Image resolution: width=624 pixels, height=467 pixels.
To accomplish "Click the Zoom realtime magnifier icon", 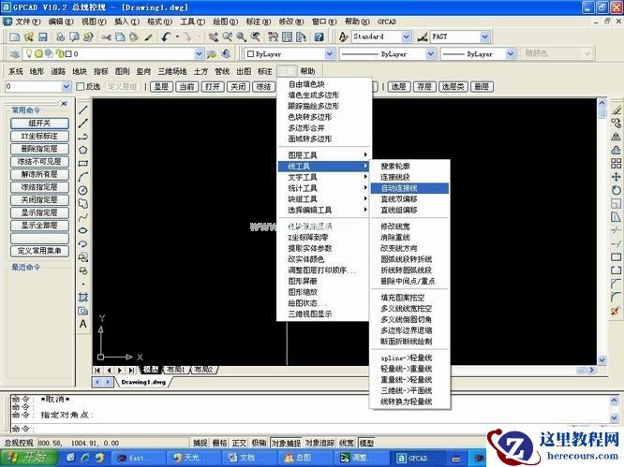I will click(228, 36).
